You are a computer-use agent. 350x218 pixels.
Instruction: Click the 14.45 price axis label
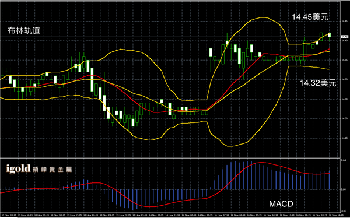(344, 22)
